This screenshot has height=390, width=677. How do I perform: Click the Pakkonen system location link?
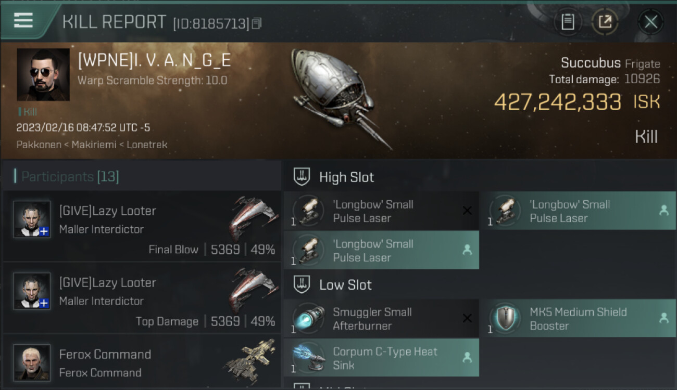(39, 145)
